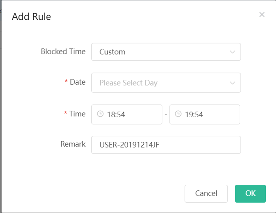
Task: Click the clock icon in 18:54 field
Action: [100, 114]
